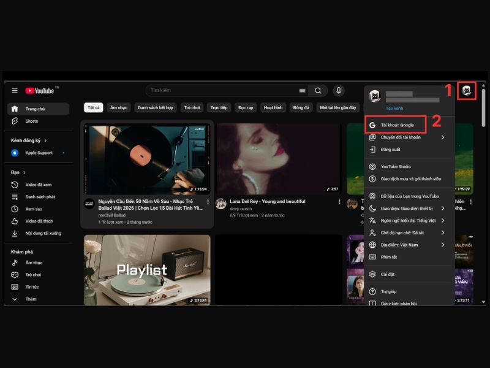490x368 pixels.
Task: Select Đăng xuất to sign out
Action: pyautogui.click(x=390, y=149)
